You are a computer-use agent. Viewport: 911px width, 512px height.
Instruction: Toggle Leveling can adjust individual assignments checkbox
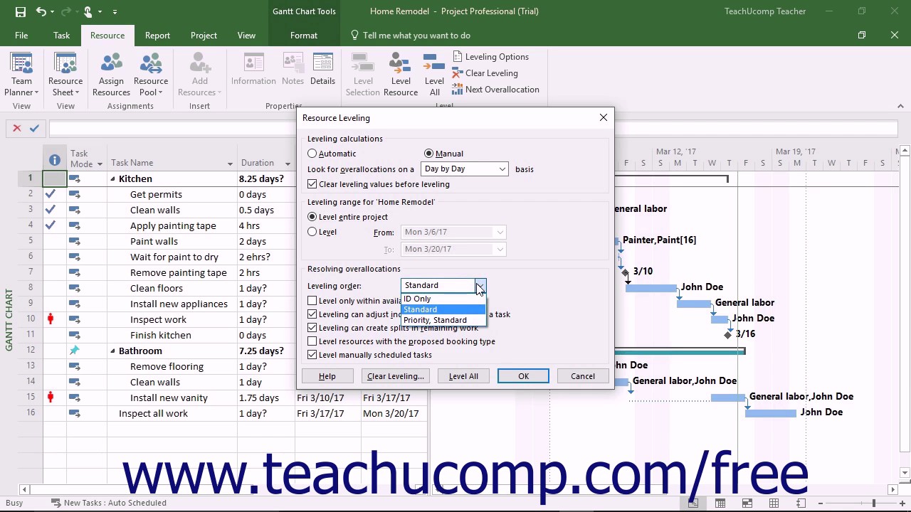(x=312, y=314)
